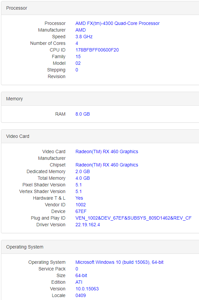Click the Memory panel header
This screenshot has height=300, width=199.
(x=100, y=99)
